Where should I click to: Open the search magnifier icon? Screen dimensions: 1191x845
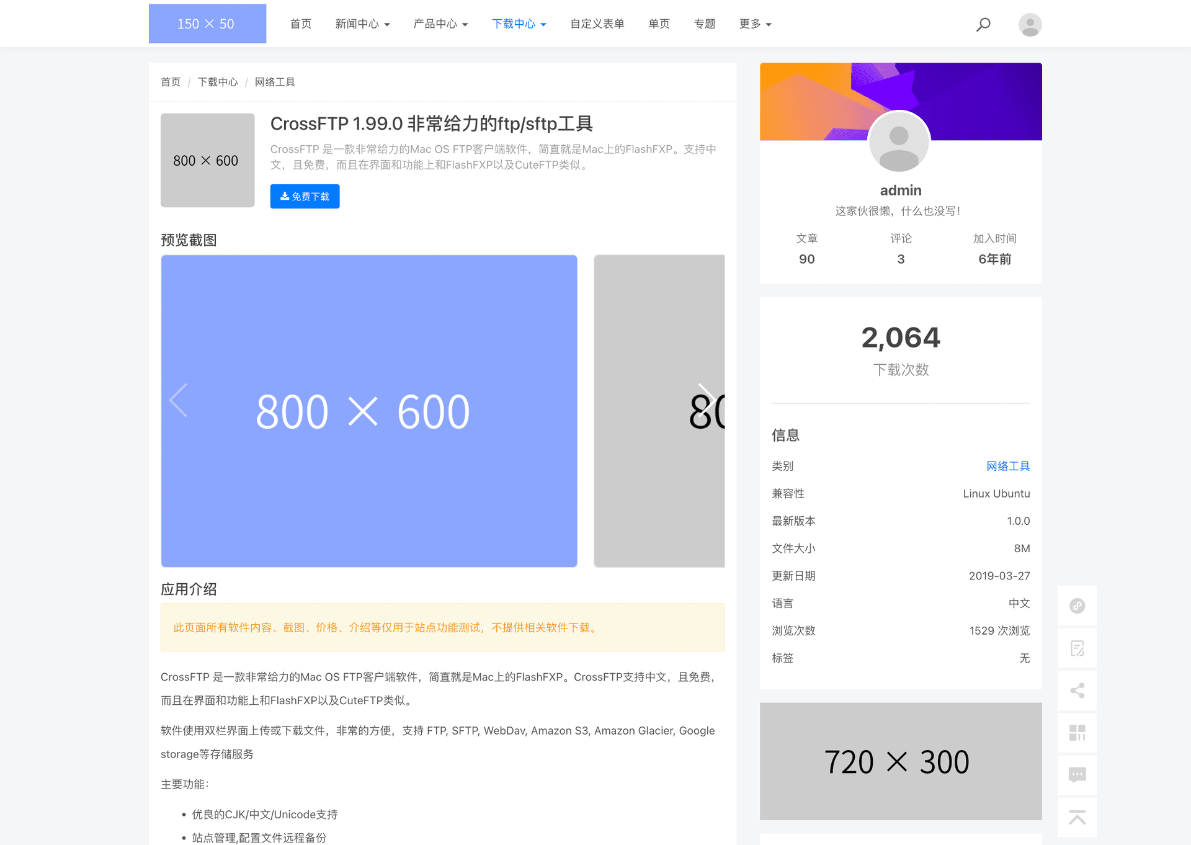[983, 24]
